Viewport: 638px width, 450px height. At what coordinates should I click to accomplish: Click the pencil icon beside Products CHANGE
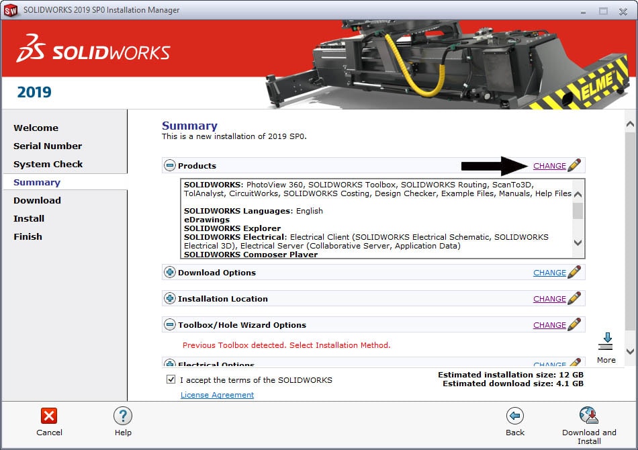point(574,165)
